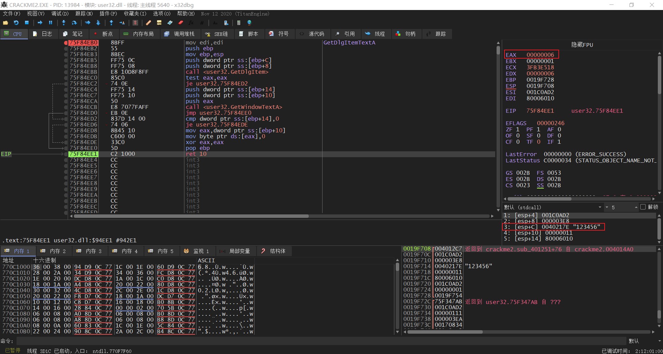
Task: Open the calculator toolbar icon
Action: (x=239, y=23)
